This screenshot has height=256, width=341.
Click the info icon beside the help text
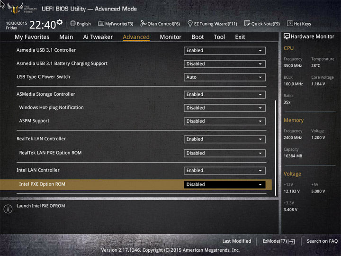coord(8,209)
